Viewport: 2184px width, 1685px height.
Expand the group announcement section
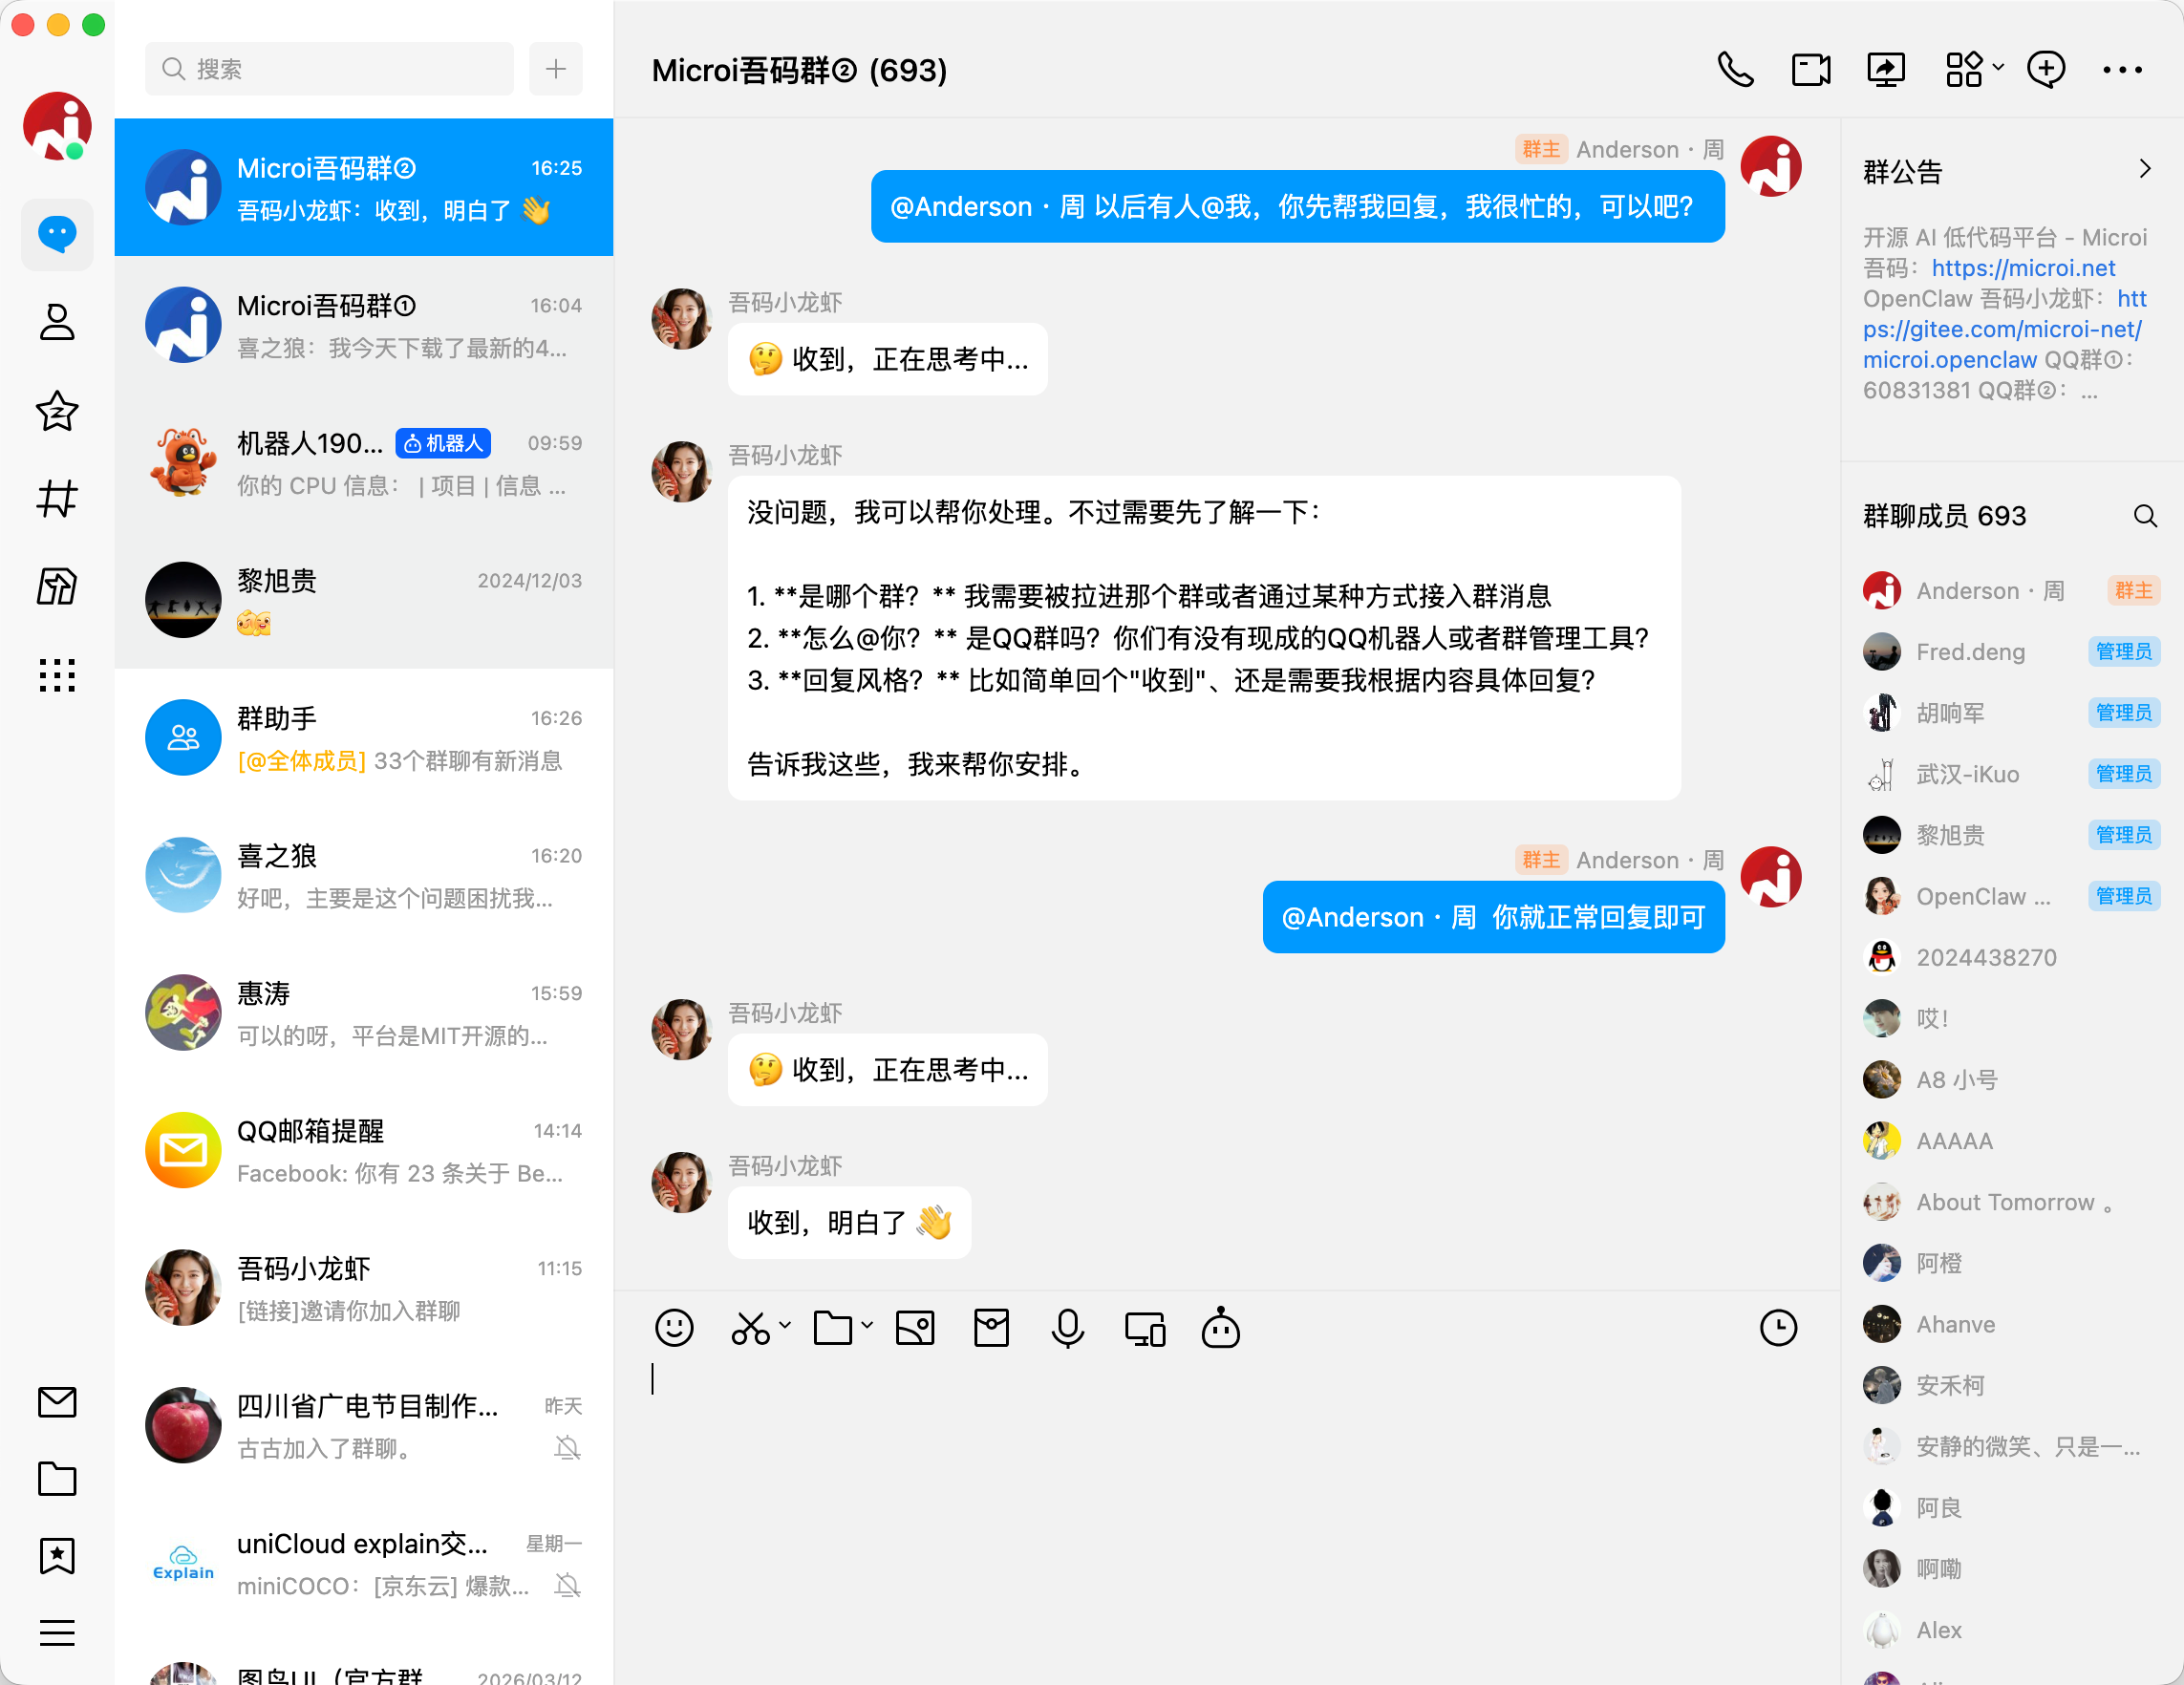[2143, 169]
